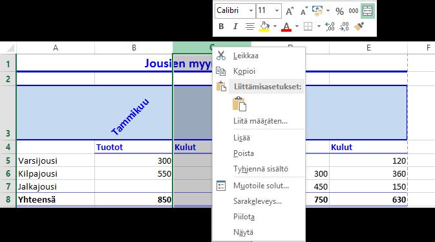Image resolution: width=435 pixels, height=242 pixels.
Task: Choose Näytä to unhide columns
Action: [259, 232]
